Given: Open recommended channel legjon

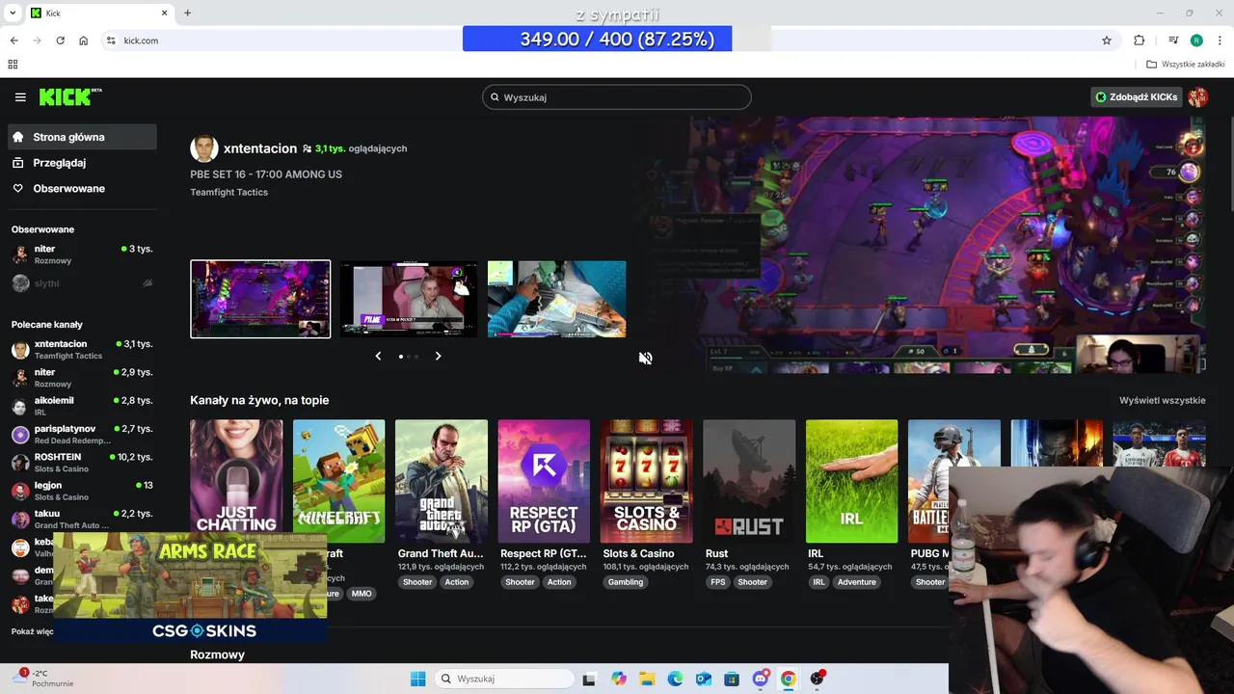Looking at the screenshot, I should [x=82, y=491].
